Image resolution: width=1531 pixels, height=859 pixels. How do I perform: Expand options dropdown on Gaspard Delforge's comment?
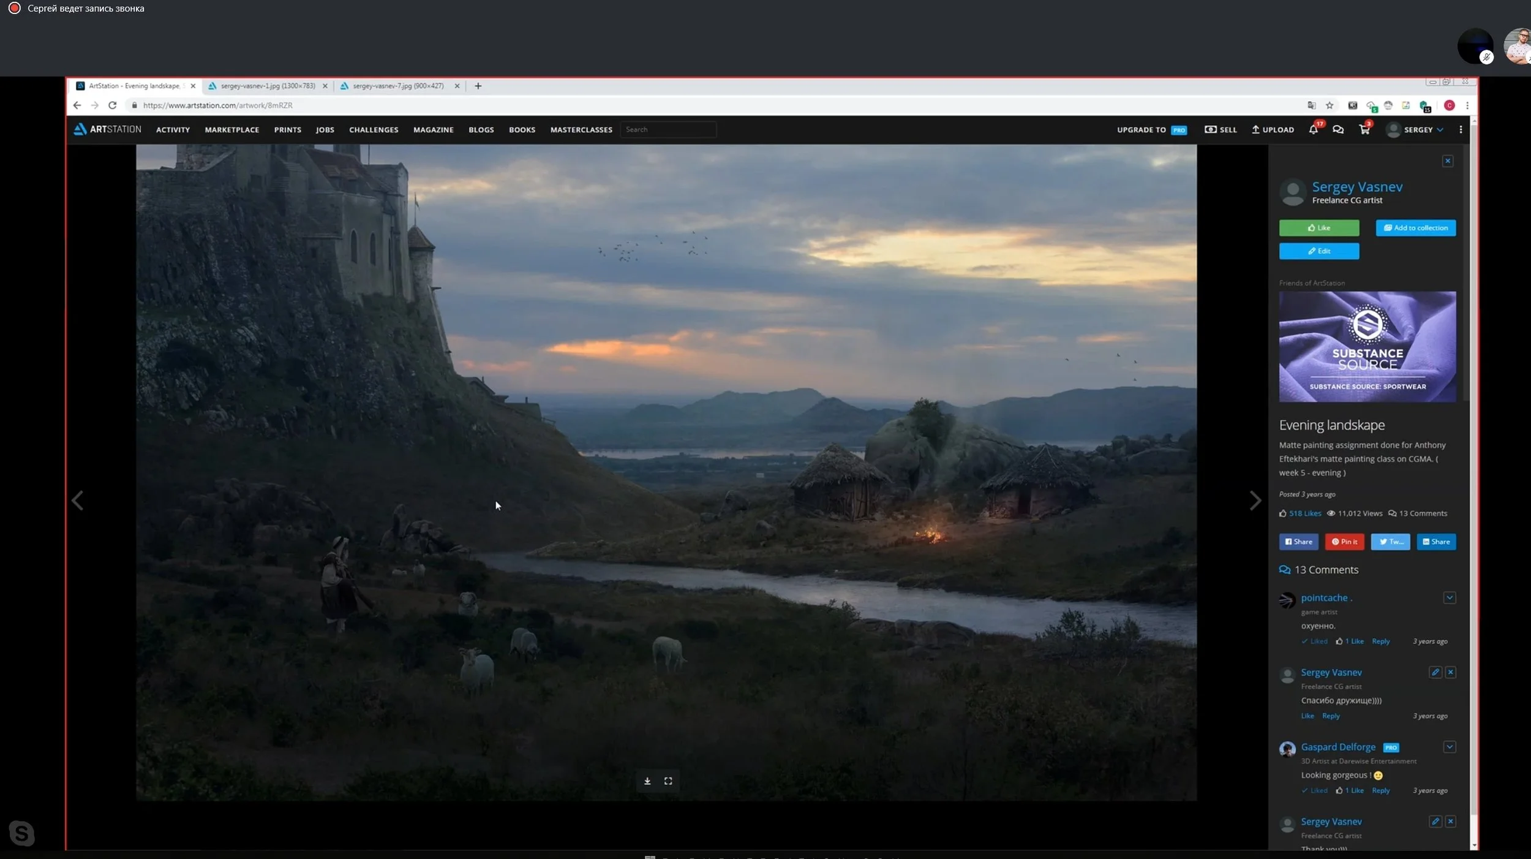pos(1450,747)
